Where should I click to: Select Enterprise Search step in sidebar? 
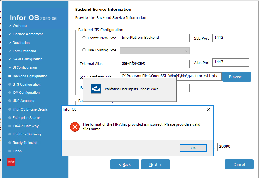(x=26, y=118)
